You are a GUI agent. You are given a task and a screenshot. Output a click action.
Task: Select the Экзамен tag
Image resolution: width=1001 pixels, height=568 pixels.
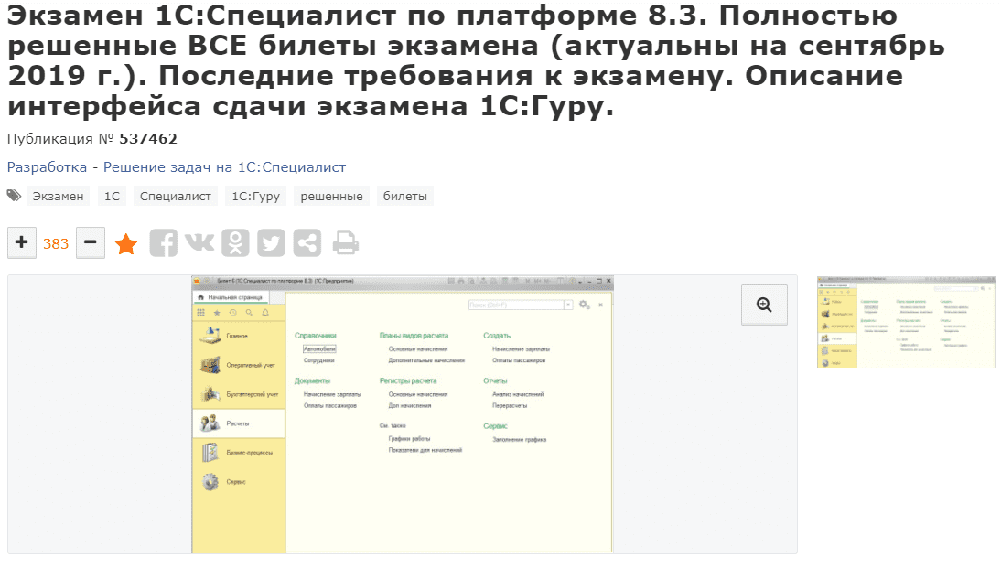click(58, 197)
